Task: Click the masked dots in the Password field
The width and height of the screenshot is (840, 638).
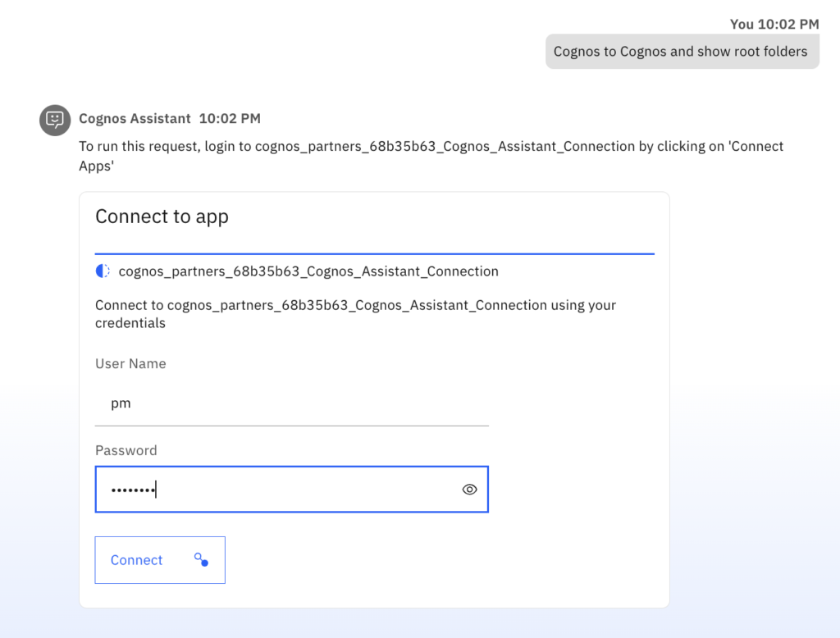Action: 133,490
